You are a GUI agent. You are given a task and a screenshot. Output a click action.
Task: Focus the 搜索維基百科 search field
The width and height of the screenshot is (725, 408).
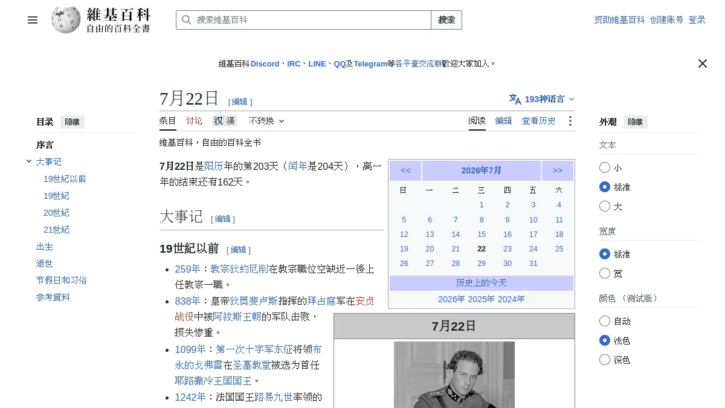[303, 20]
